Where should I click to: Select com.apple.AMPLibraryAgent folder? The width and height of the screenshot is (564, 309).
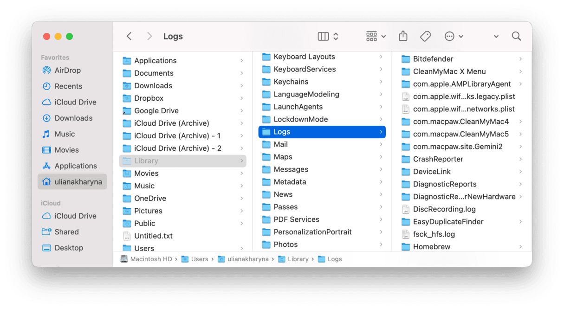461,84
